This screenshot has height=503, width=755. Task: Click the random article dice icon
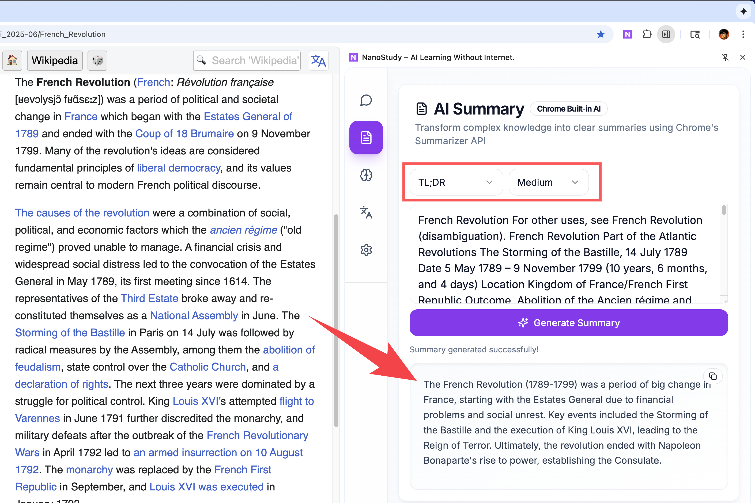point(97,60)
